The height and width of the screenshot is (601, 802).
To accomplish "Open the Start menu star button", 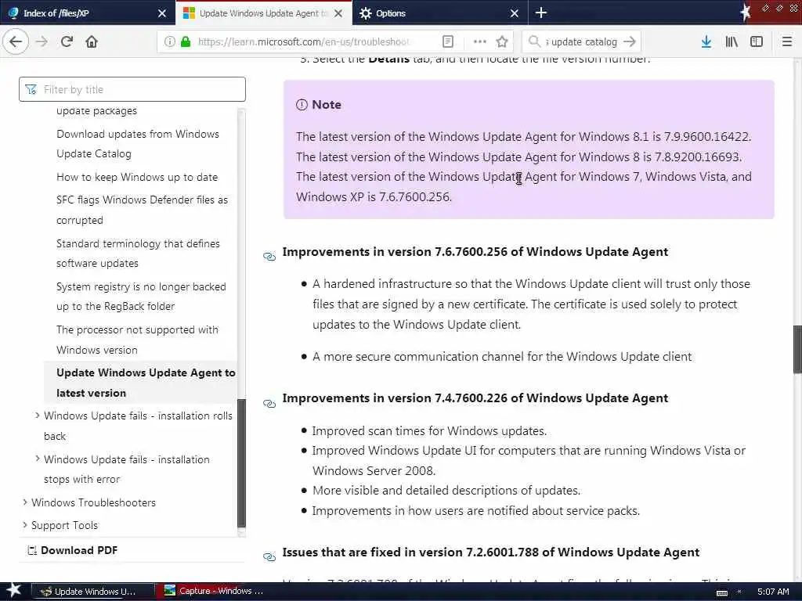I will click(x=13, y=591).
